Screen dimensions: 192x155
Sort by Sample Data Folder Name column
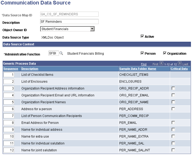coord(138,69)
